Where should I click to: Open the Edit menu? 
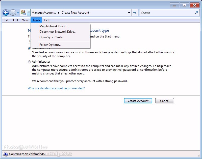[16, 20]
